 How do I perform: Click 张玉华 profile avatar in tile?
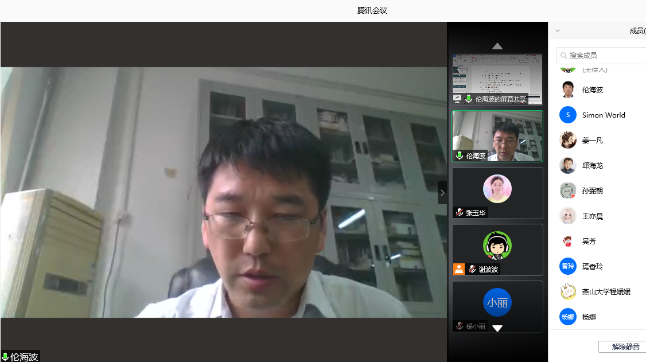497,189
